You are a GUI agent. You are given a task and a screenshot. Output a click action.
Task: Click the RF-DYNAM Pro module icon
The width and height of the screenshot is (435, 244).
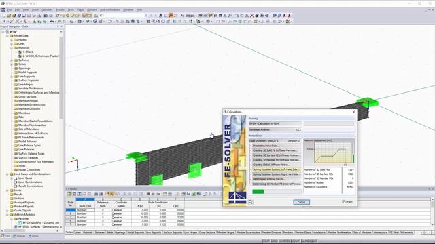click(x=20, y=223)
